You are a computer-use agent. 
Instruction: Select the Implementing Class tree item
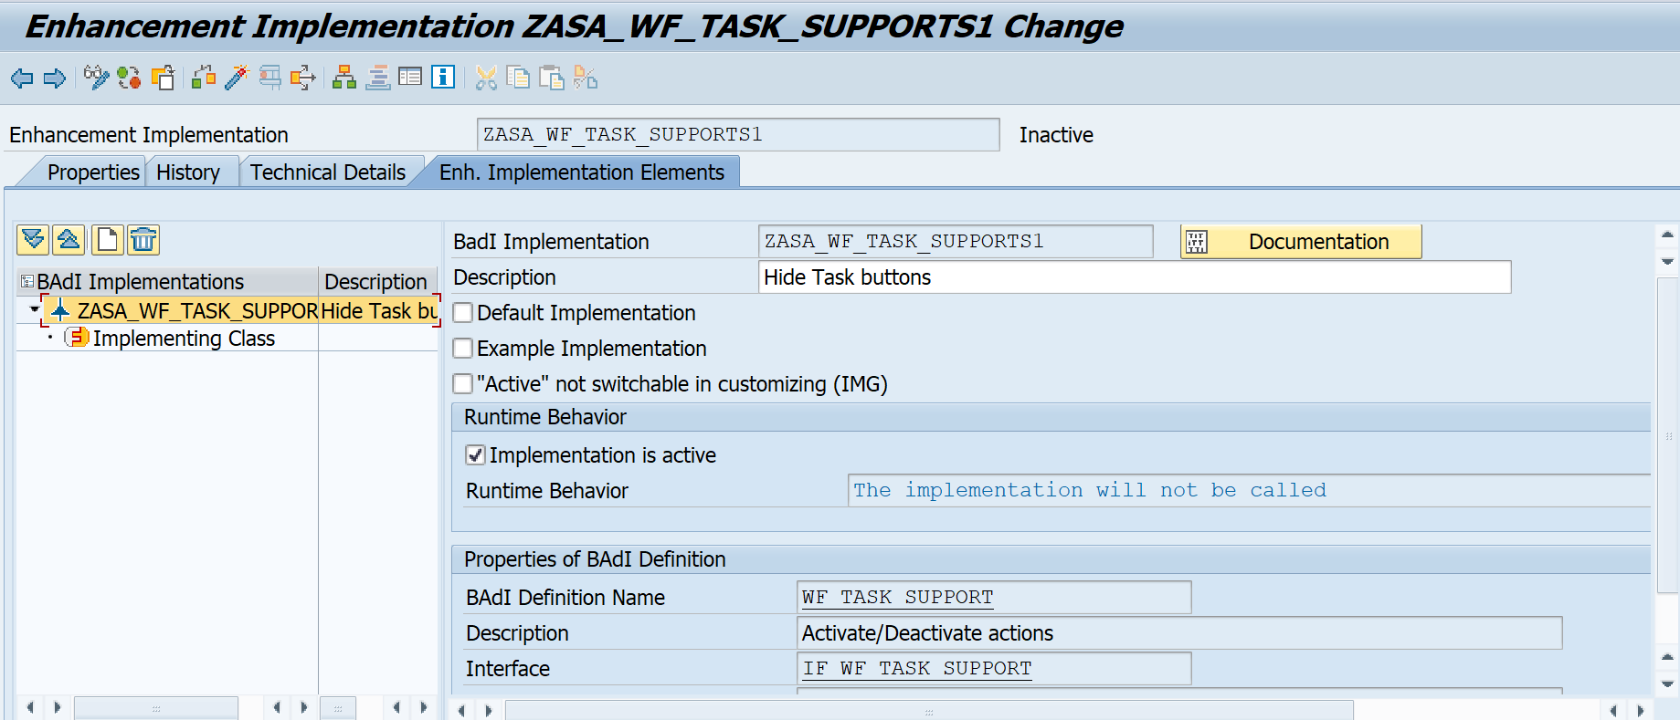click(183, 339)
